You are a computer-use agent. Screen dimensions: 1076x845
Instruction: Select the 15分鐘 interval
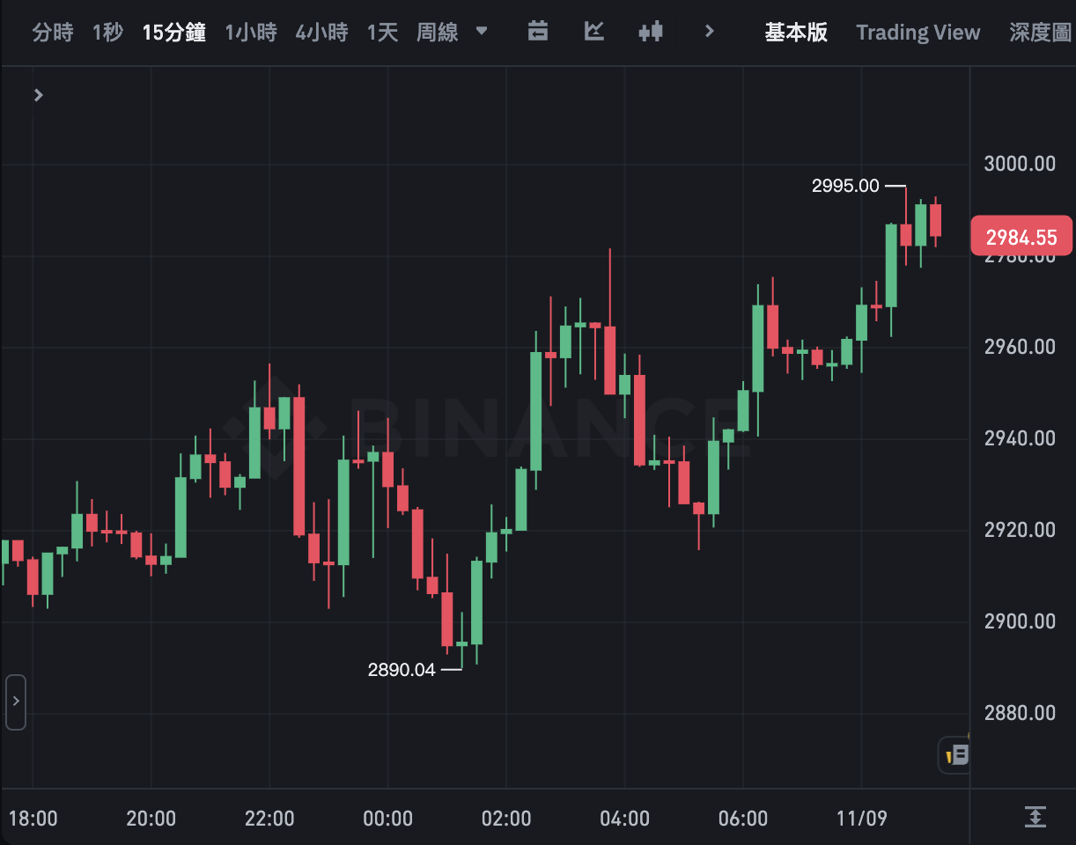[173, 33]
